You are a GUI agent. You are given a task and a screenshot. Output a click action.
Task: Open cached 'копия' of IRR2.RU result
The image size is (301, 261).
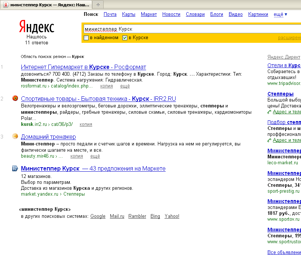click(86, 124)
